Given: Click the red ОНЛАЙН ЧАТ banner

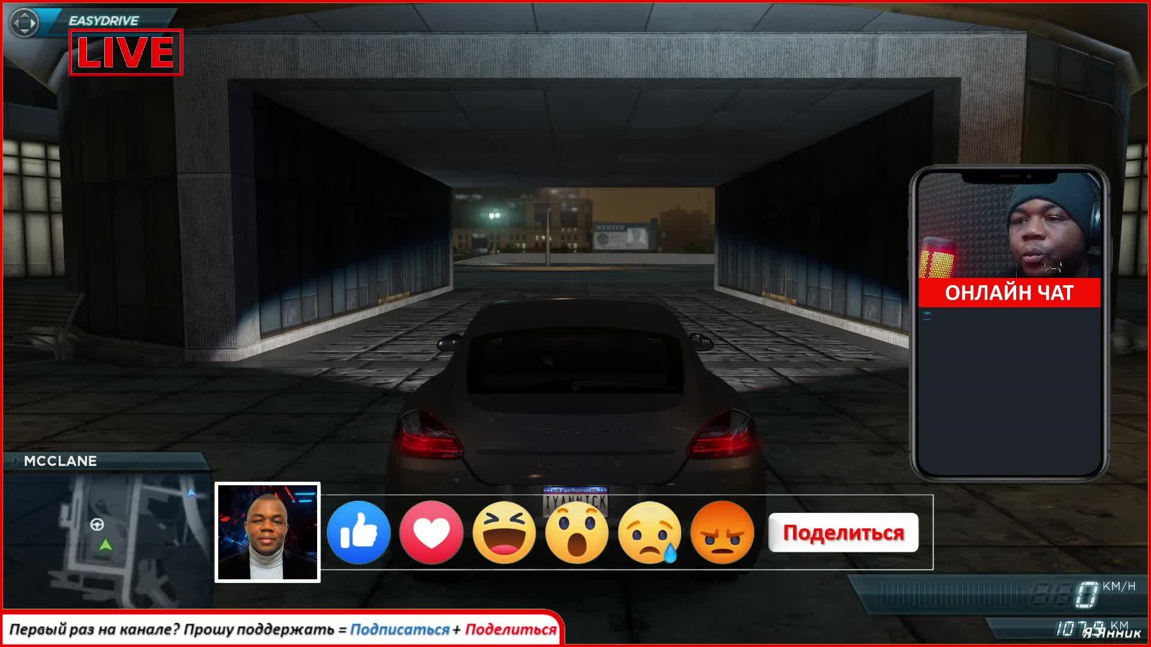Looking at the screenshot, I should [1009, 293].
